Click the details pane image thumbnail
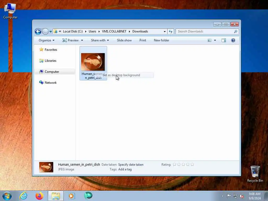The width and height of the screenshot is (268, 201). 46,167
